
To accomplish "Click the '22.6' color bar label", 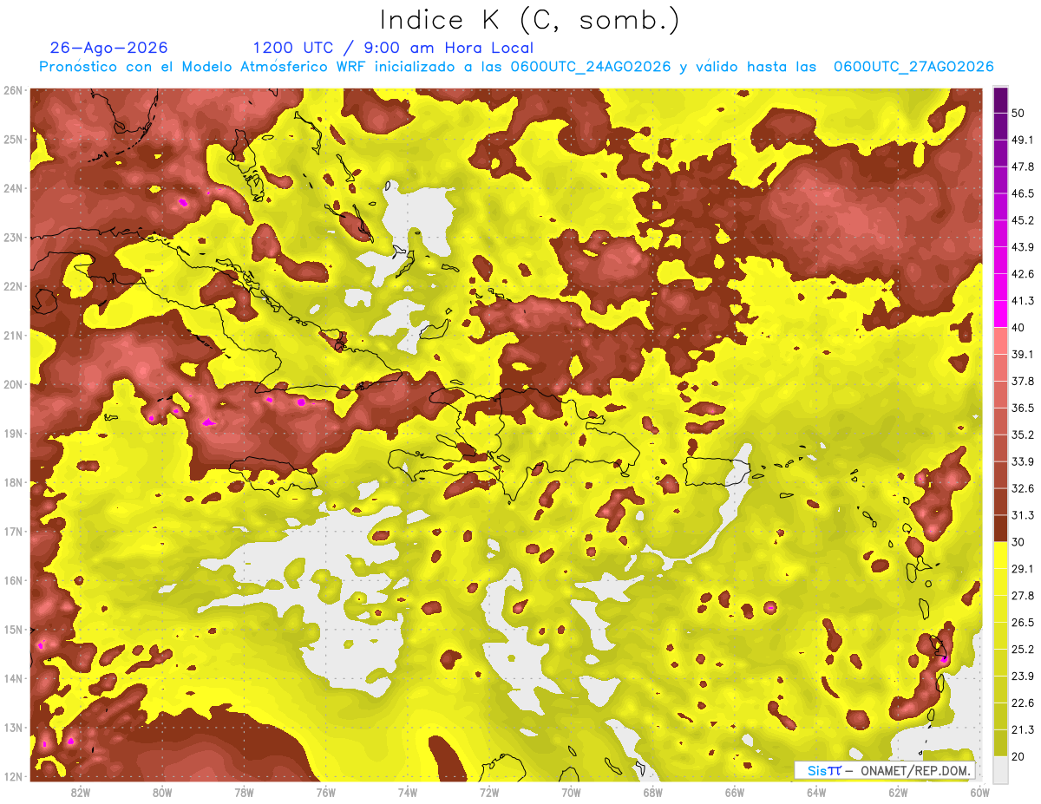I will pos(1022,703).
